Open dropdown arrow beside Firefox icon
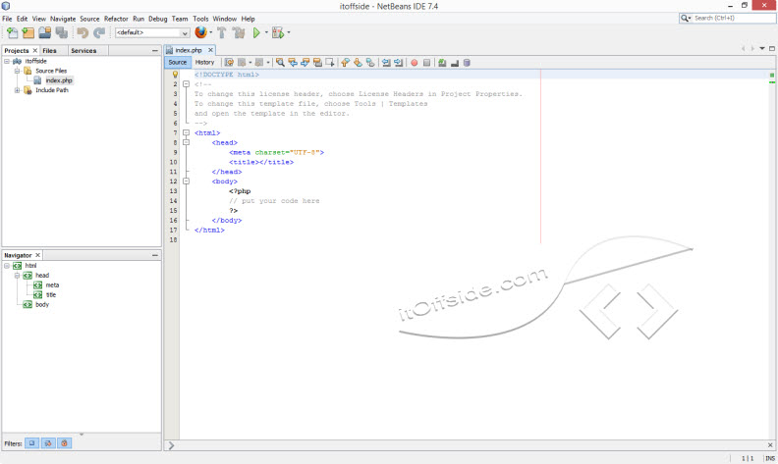 (211, 32)
